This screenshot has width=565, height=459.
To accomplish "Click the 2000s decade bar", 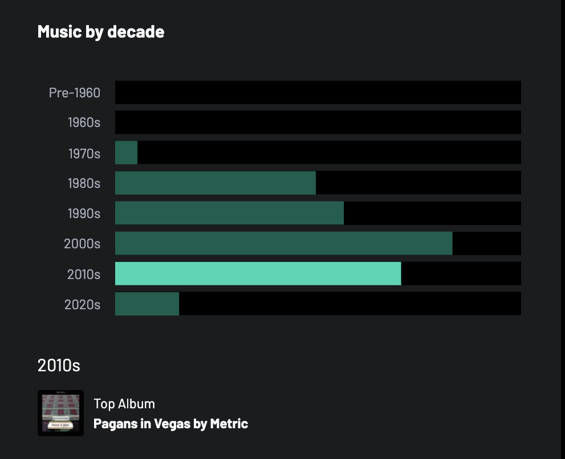I will click(x=283, y=243).
